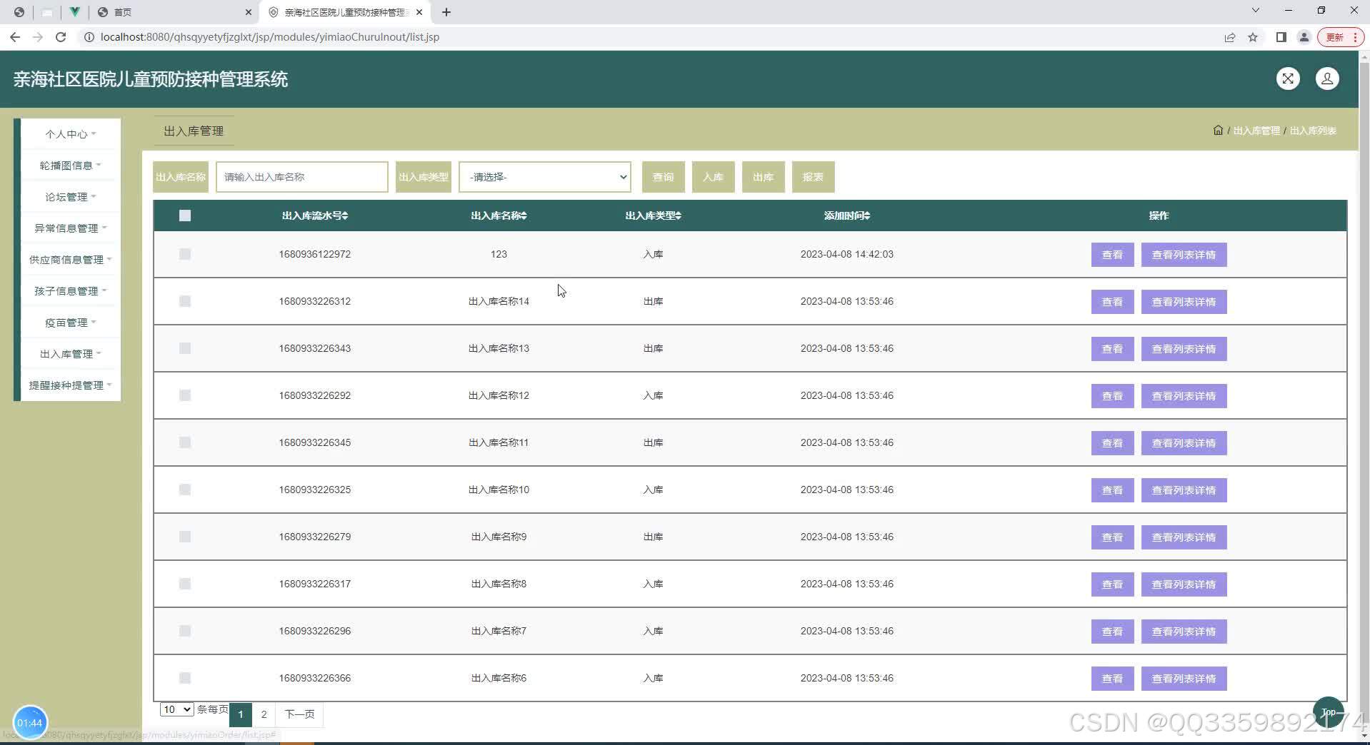Open the rows-per-page 10 dropdown

[x=176, y=709]
